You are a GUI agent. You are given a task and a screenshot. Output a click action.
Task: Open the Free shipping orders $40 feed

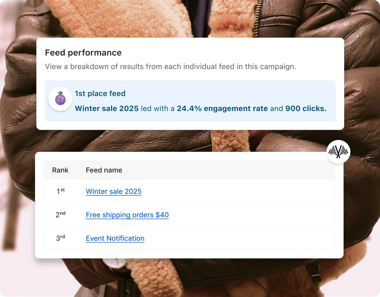point(127,215)
